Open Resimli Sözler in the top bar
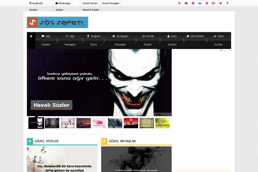 (x=91, y=10)
